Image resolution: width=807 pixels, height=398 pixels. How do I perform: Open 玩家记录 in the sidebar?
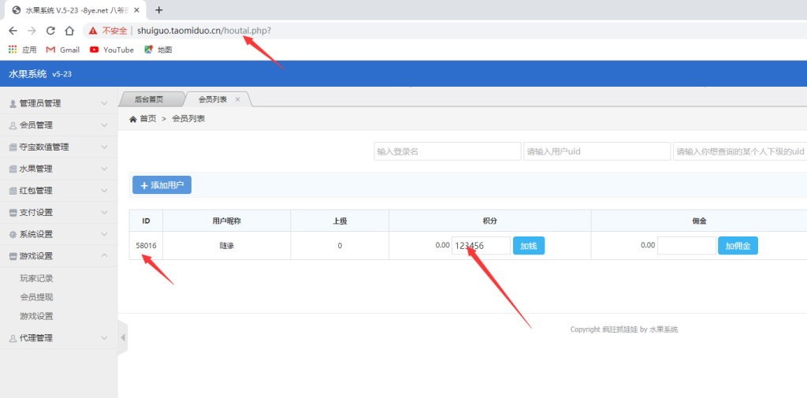coord(37,278)
